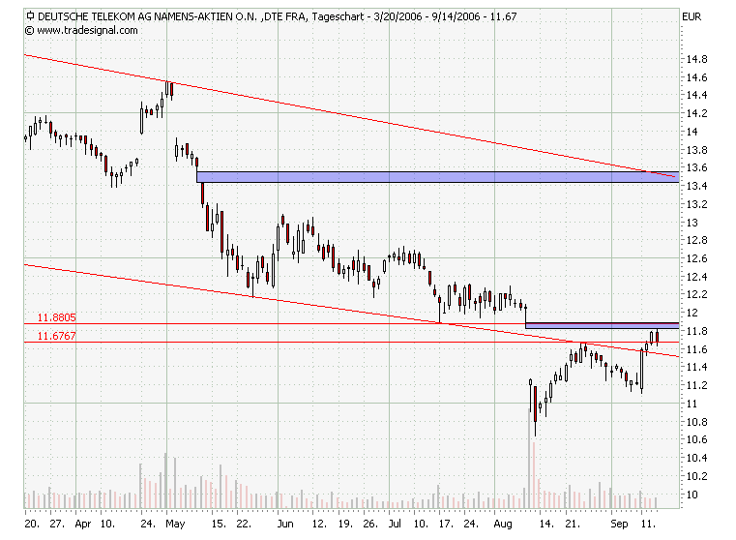Image resolution: width=736 pixels, height=540 pixels.
Task: Select the lower blue gap zone near 11.85
Action: (x=603, y=325)
